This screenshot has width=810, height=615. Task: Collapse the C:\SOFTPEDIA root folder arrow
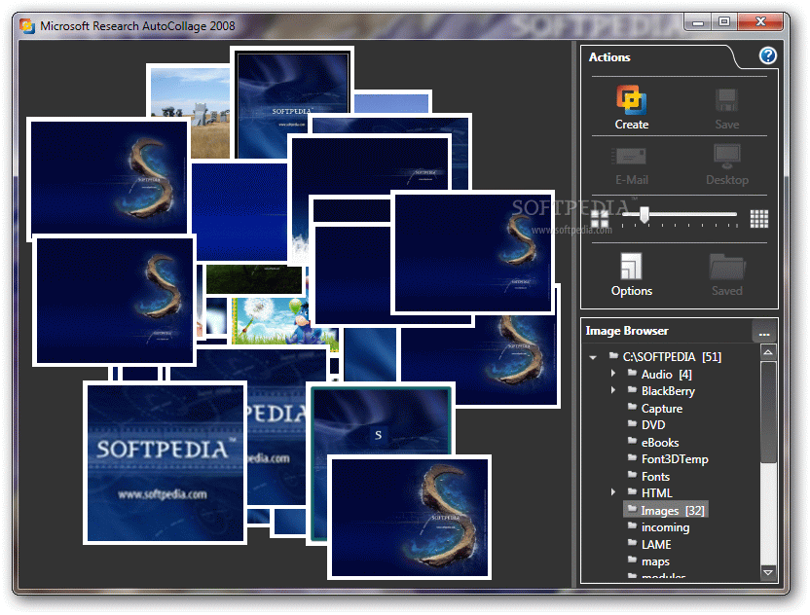[x=593, y=357]
